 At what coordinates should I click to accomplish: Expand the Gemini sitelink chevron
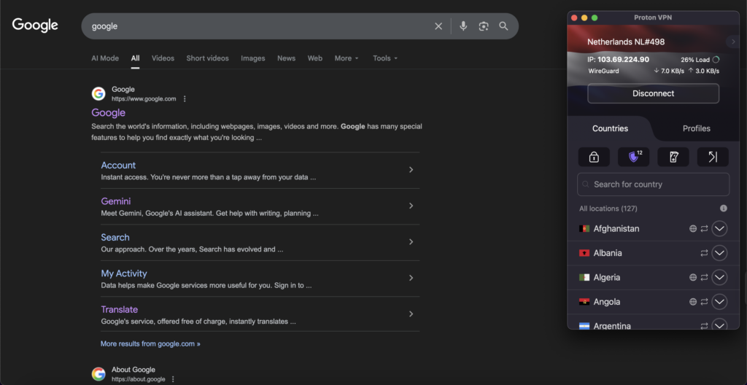411,206
